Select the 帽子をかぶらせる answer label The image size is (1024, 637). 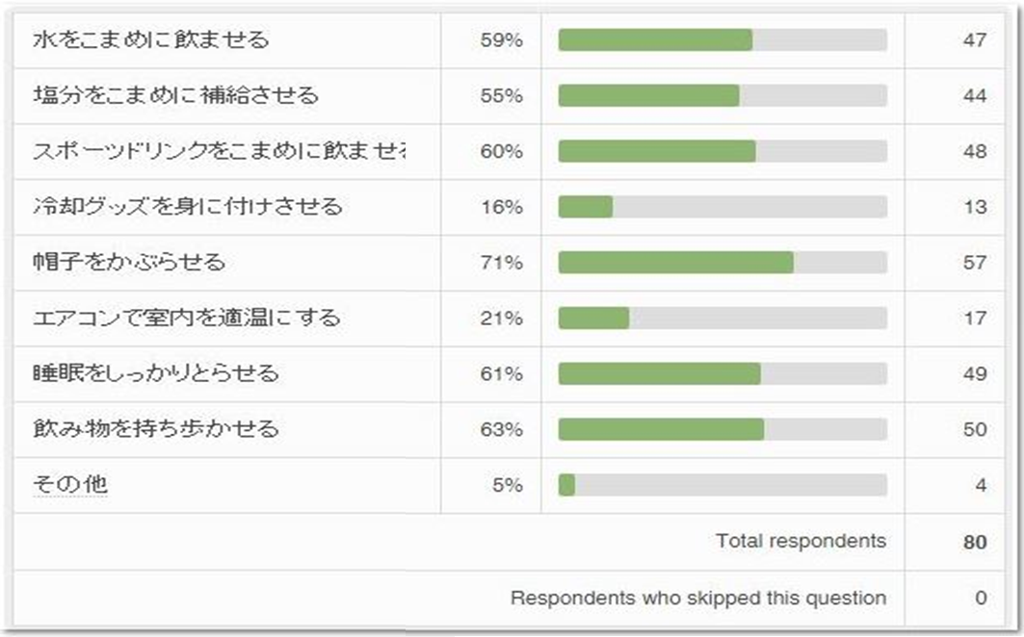pos(129,262)
